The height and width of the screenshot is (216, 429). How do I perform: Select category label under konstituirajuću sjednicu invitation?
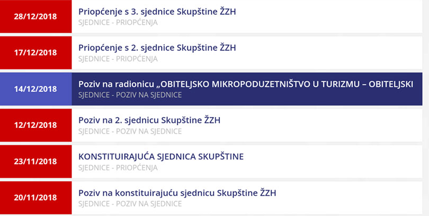[130, 204]
